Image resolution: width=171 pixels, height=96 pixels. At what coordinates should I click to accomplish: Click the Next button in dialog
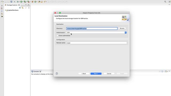(96, 74)
